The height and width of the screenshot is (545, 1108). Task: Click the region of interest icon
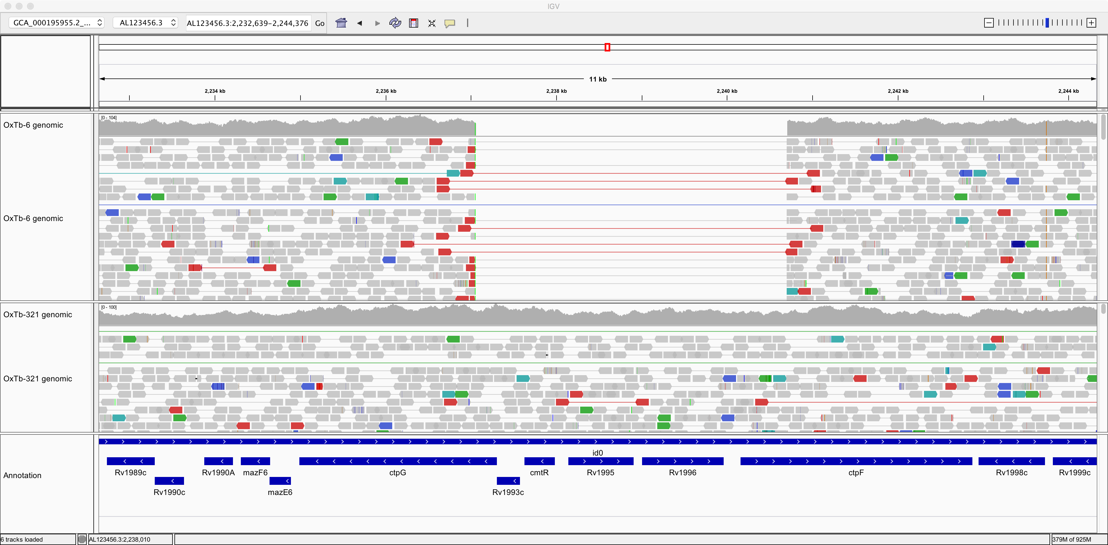pos(413,23)
